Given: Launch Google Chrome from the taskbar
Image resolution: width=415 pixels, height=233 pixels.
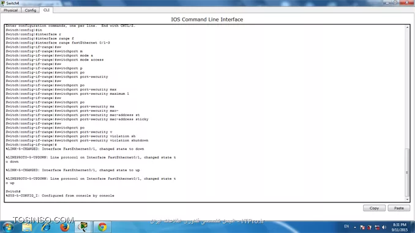Looking at the screenshot, I should tap(102, 227).
